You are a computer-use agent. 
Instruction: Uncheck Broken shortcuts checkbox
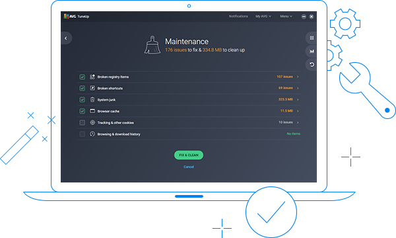click(82, 89)
